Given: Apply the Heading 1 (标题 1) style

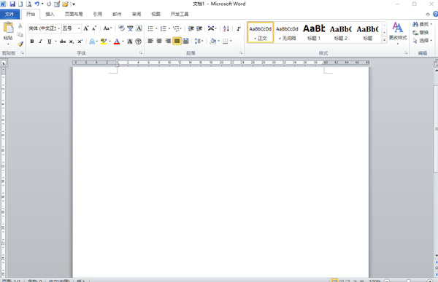Looking at the screenshot, I should point(314,32).
